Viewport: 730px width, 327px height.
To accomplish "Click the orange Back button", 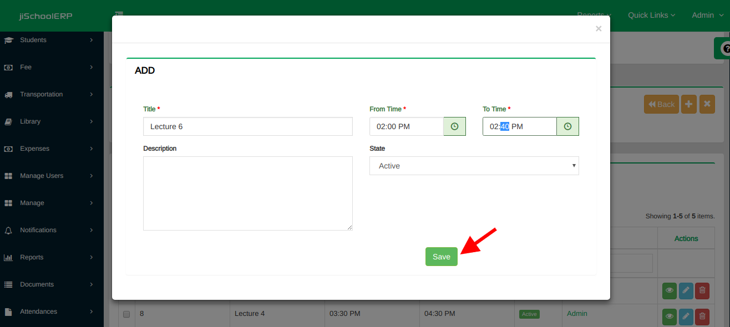I will [x=661, y=104].
